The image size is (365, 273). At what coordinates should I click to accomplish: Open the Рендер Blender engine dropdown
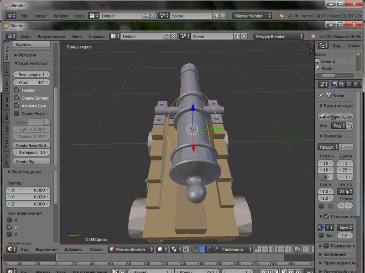[279, 36]
